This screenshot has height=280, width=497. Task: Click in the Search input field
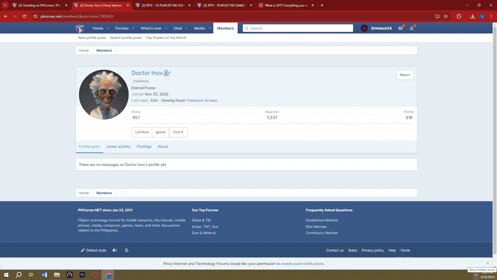(298, 28)
